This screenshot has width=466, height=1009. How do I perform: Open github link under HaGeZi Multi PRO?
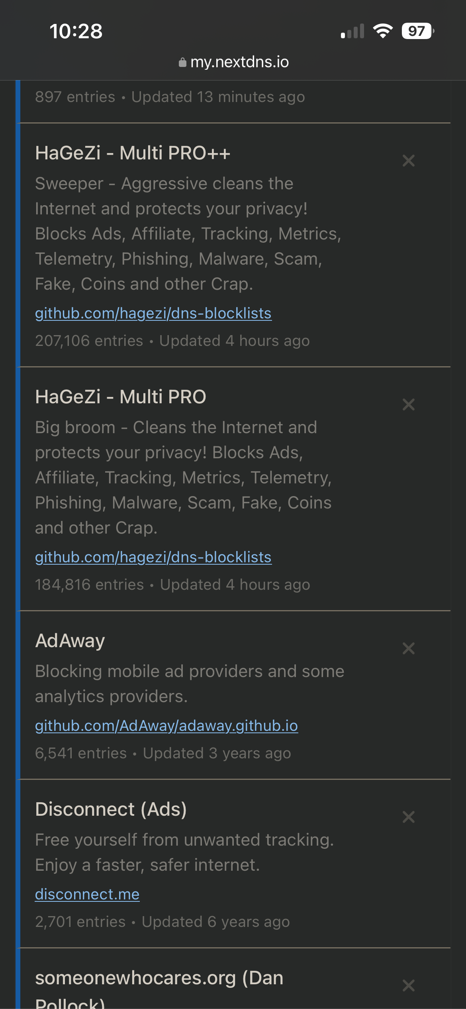(x=153, y=558)
